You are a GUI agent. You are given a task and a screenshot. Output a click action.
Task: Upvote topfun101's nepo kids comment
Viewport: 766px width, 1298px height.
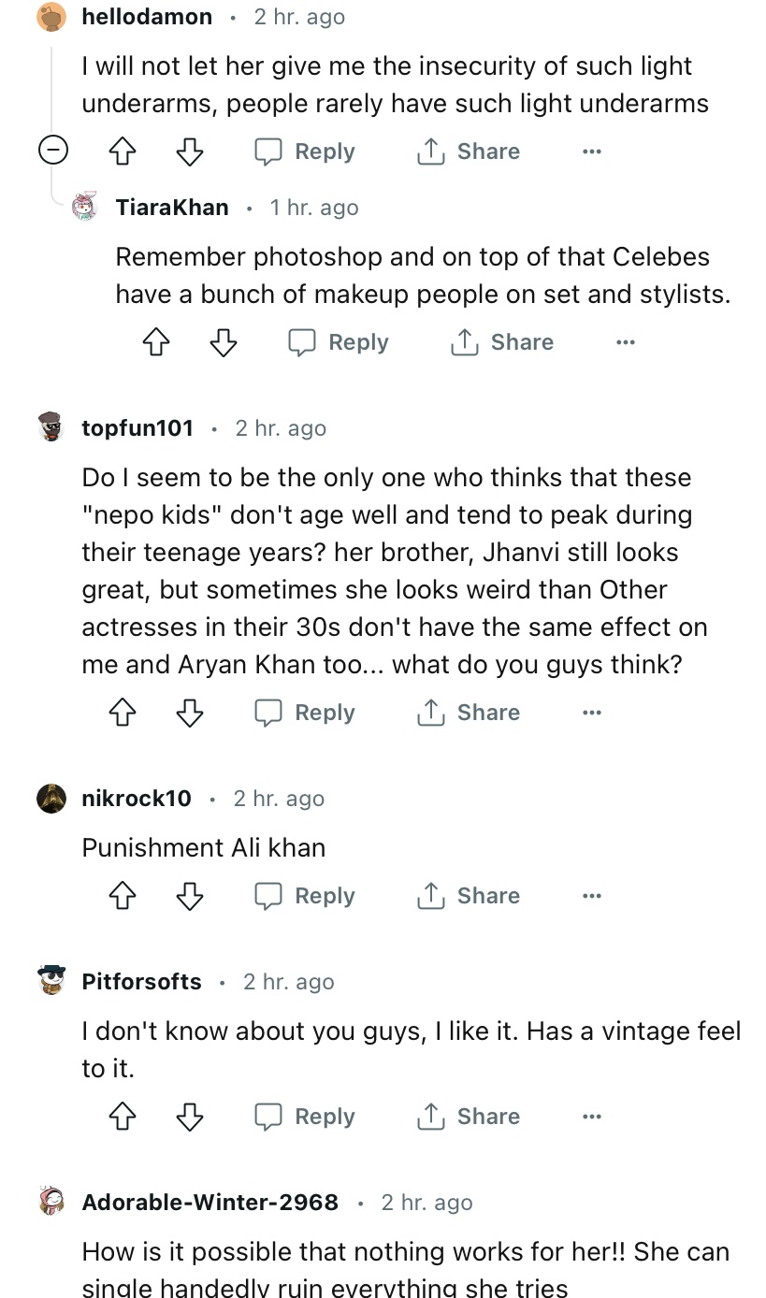coord(123,713)
